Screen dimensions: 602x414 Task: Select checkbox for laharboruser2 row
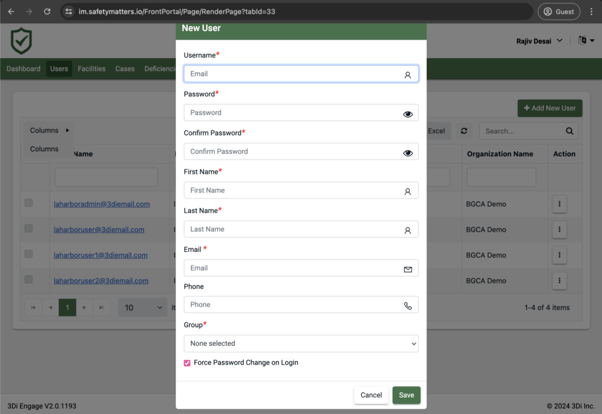(x=29, y=280)
